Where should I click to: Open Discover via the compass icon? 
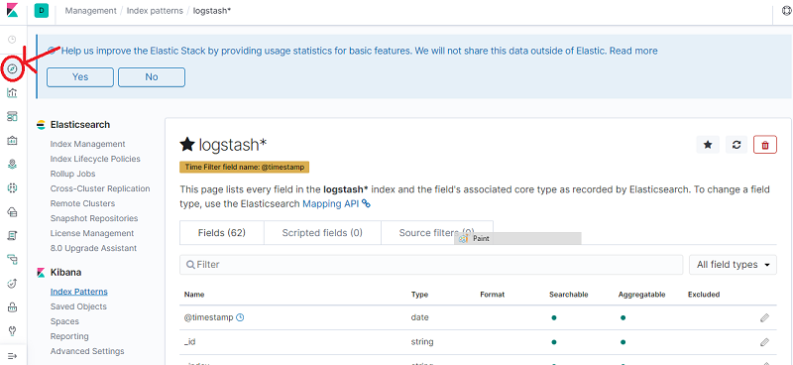pyautogui.click(x=13, y=68)
